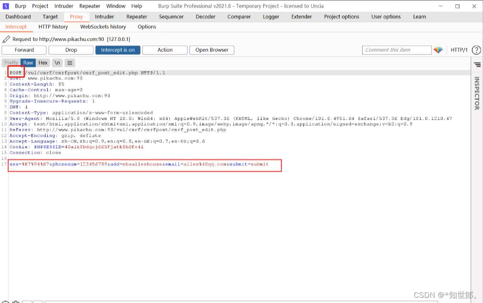Viewport: 483px width, 303px height.
Task: Click the Content-Type header line
Action: (x=81, y=113)
